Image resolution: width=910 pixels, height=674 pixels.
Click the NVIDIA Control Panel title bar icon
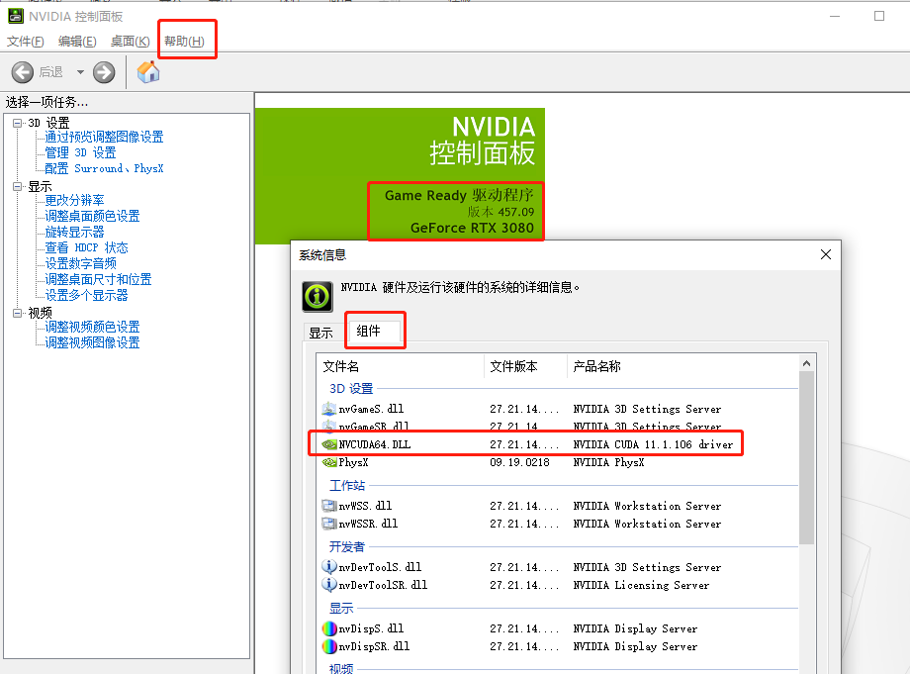[16, 16]
